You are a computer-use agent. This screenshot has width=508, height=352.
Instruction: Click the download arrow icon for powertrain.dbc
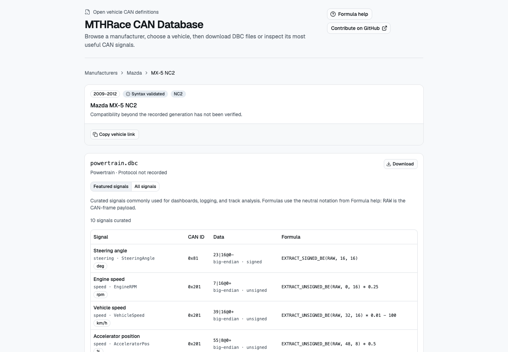coord(389,164)
